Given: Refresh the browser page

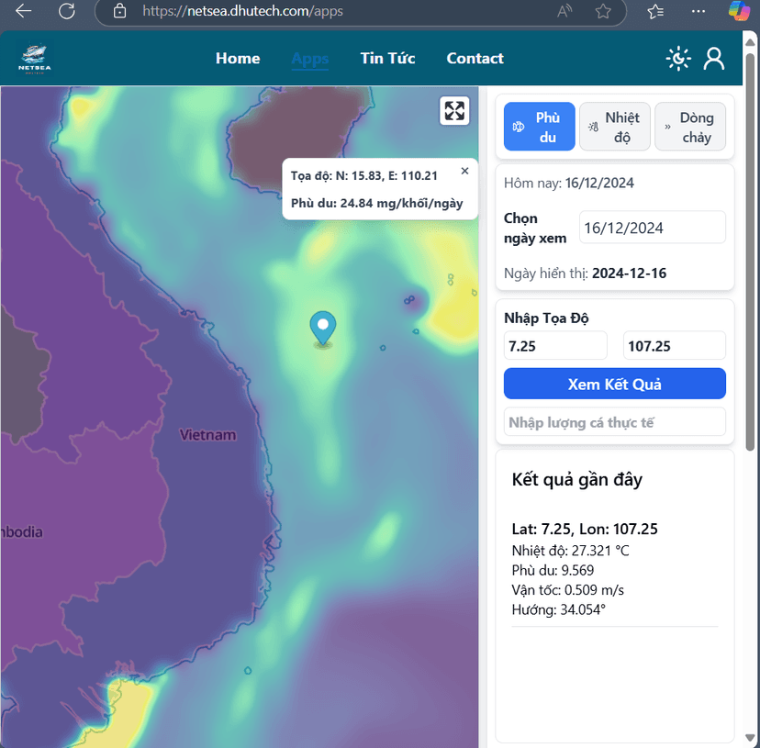Looking at the screenshot, I should 67,11.
